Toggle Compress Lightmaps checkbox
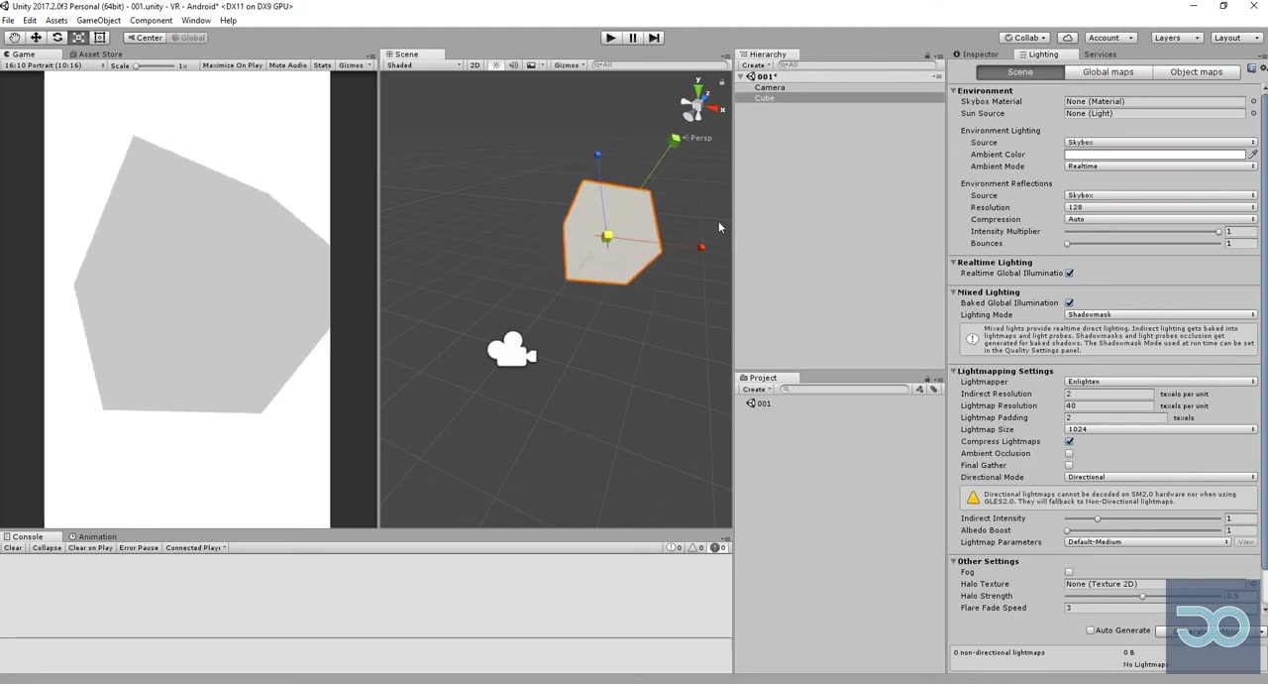The image size is (1268, 684). 1069,442
